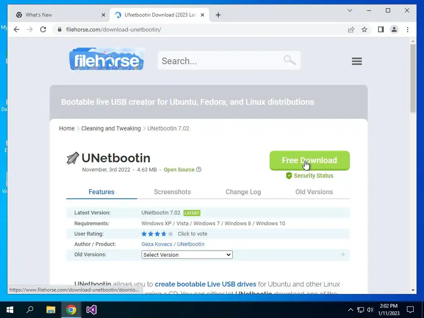Click the scrollbar down arrow
Viewport: 424px width, 318px height.
(413, 290)
